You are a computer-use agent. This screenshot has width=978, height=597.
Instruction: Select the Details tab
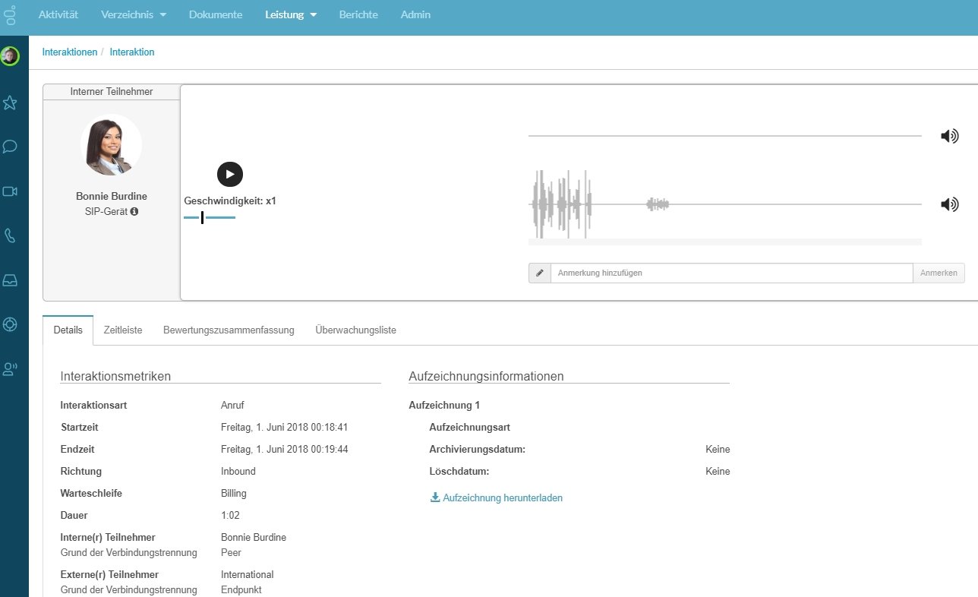tap(68, 330)
